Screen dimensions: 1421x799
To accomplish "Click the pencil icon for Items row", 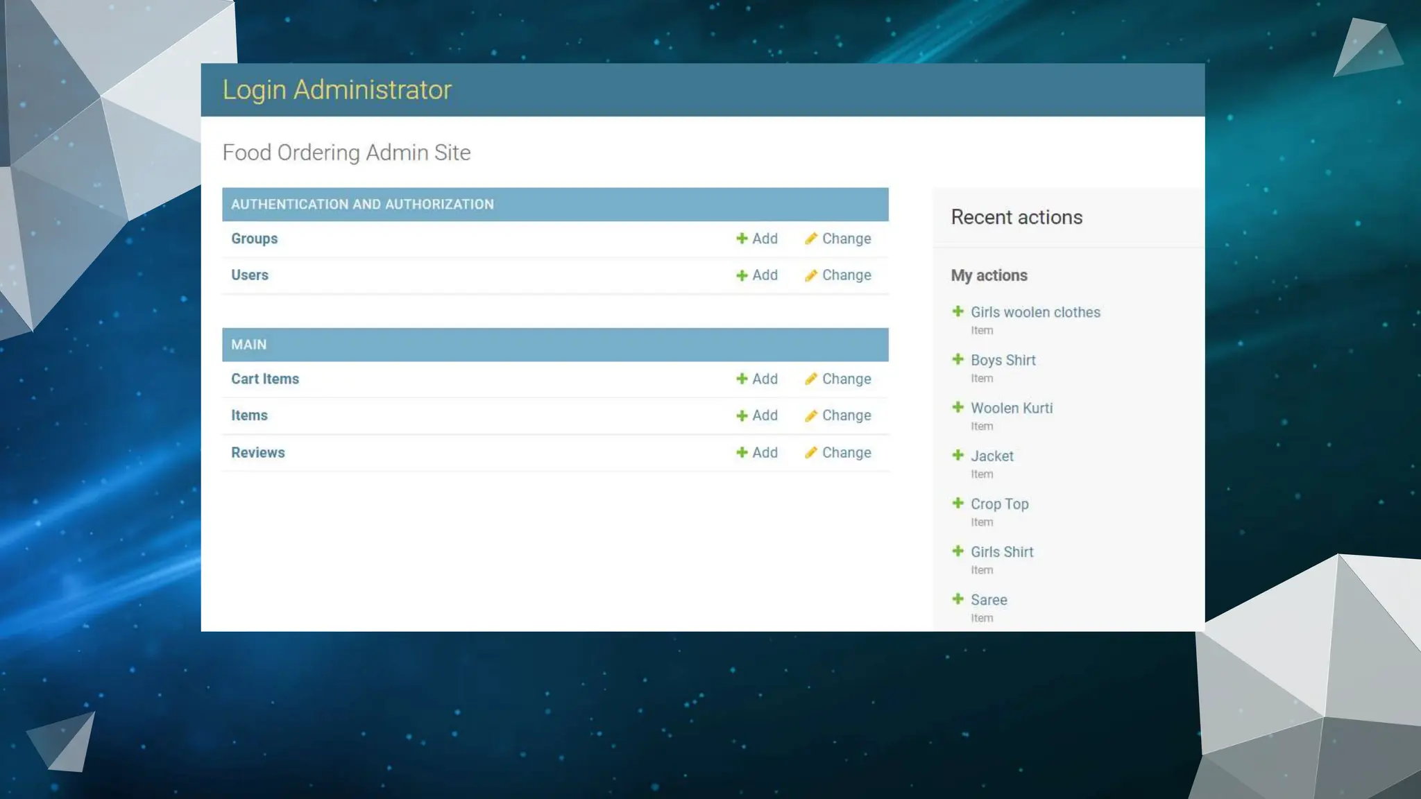I will pos(810,415).
